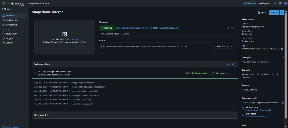Copy the App ID icon
This screenshot has height=128, width=288.
(282, 49)
